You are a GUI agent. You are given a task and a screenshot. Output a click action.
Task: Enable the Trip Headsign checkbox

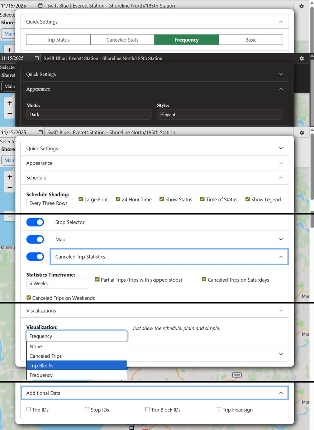219,409
